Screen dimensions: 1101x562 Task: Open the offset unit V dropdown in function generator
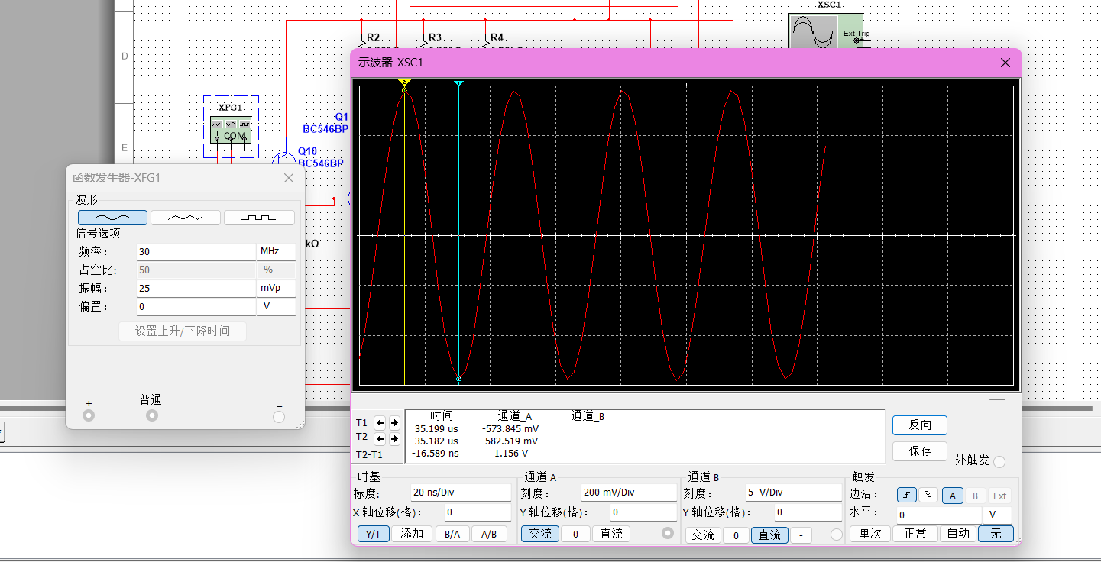[x=276, y=306]
